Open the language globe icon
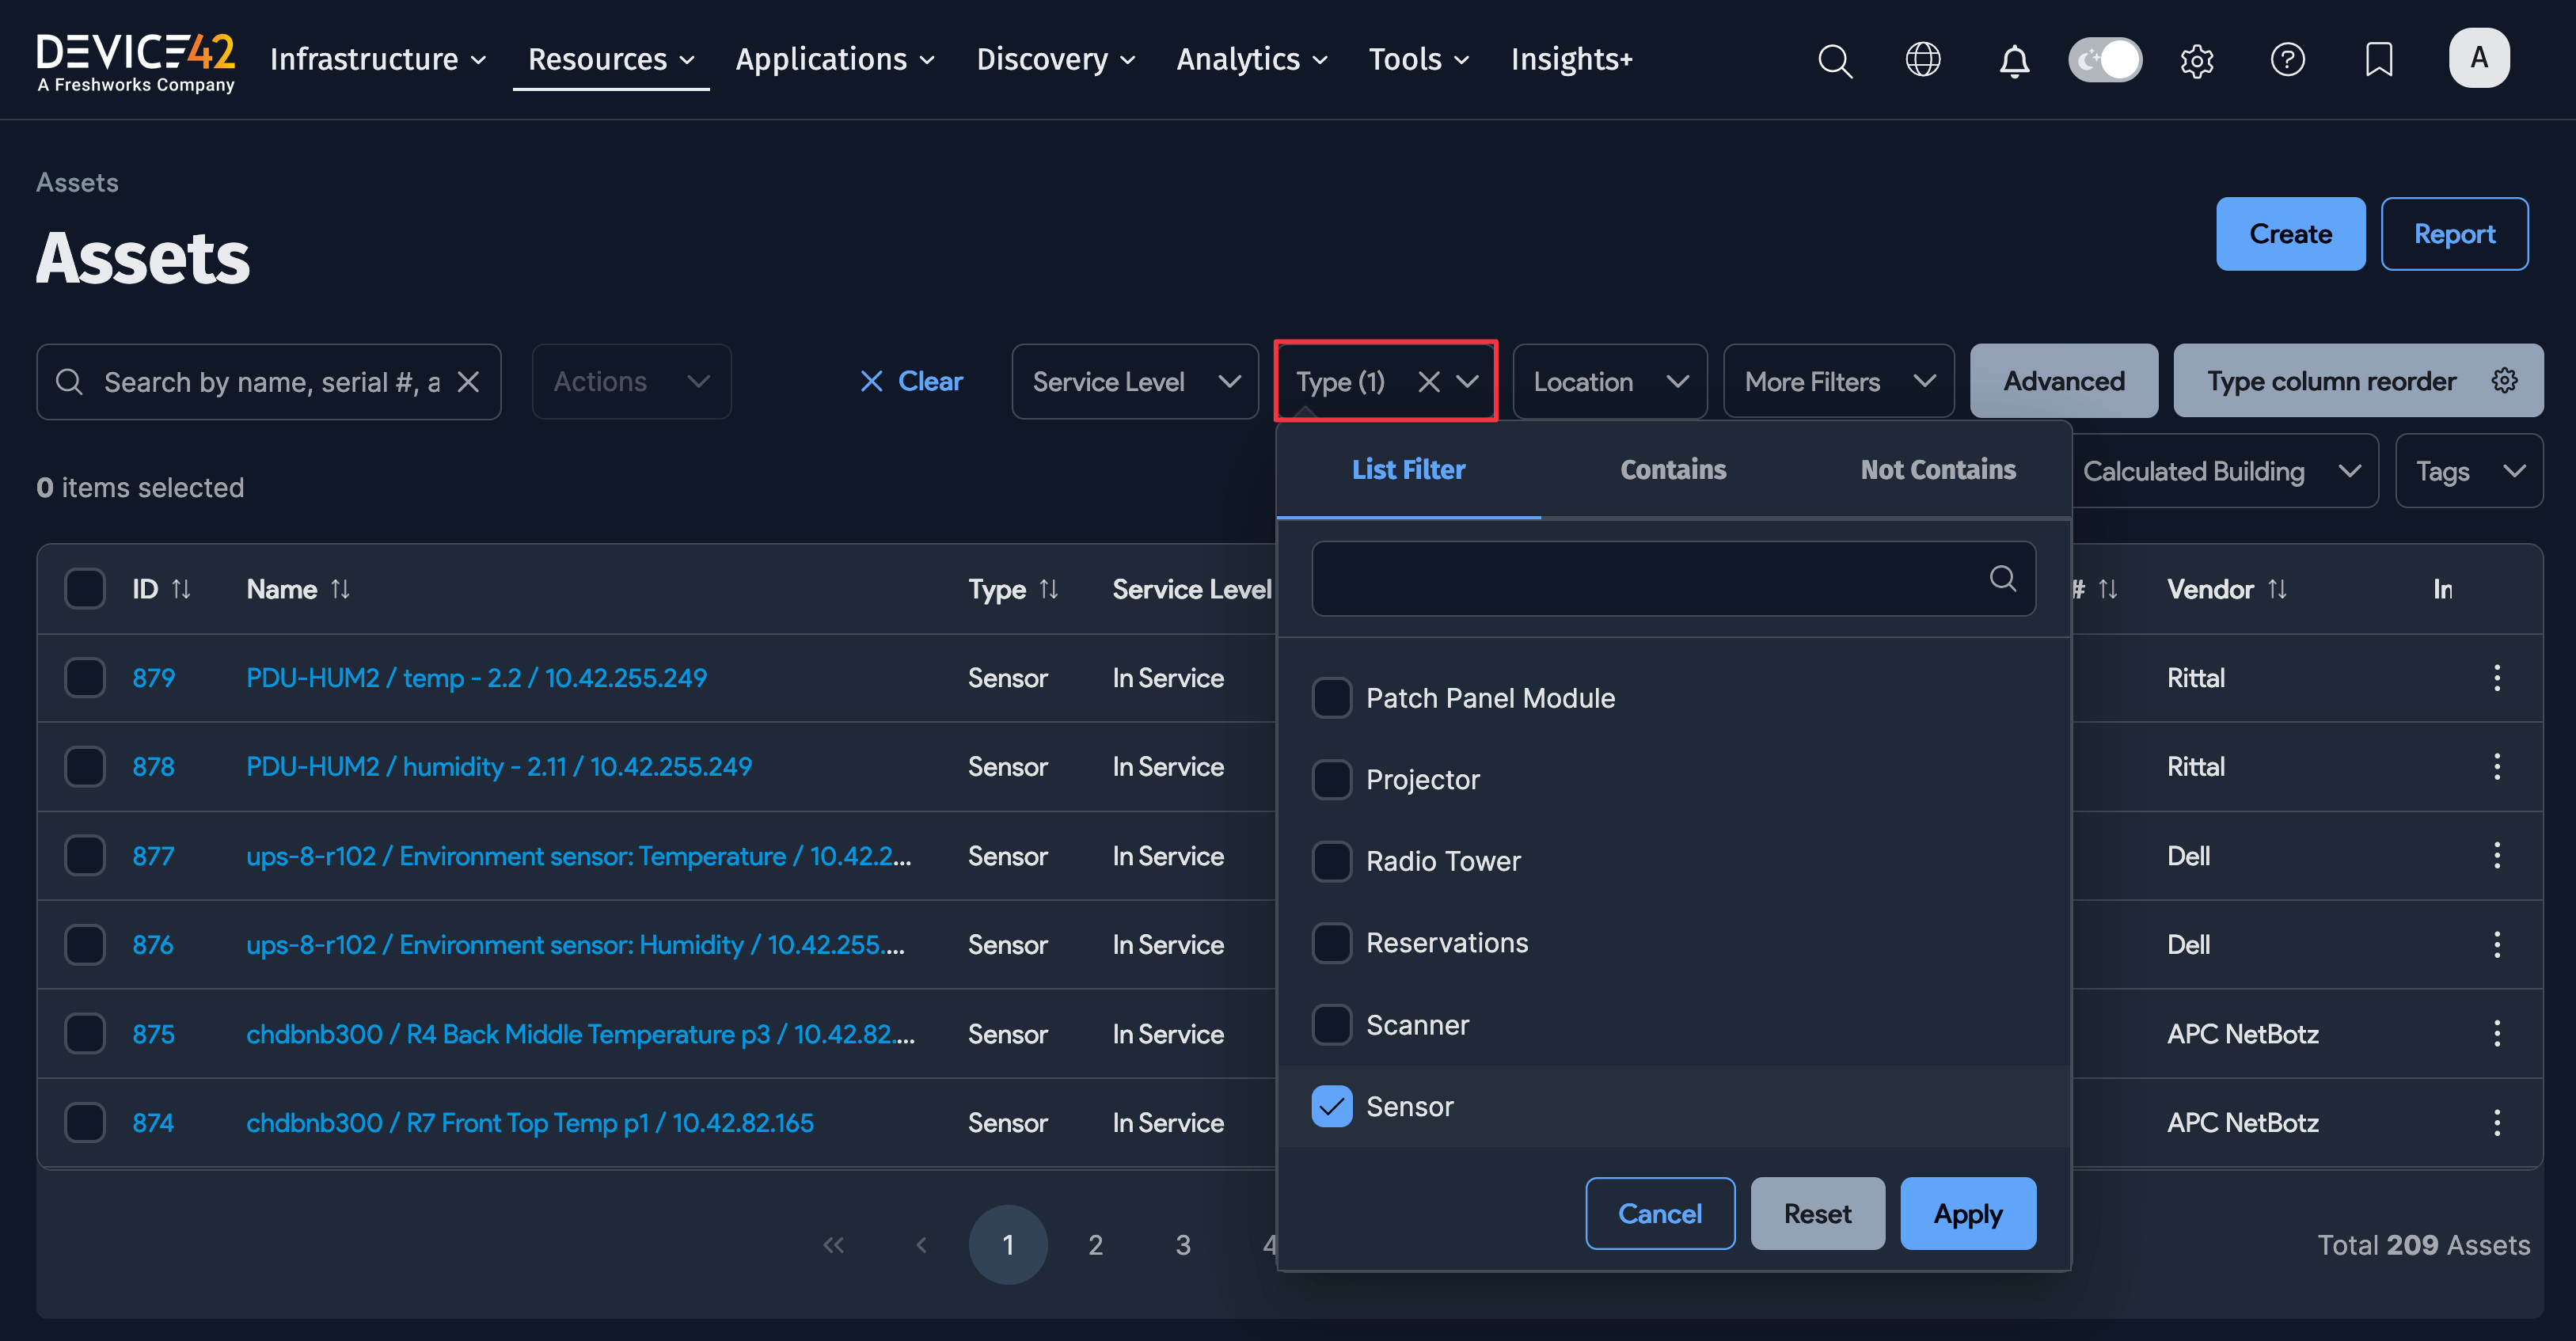 click(1922, 60)
